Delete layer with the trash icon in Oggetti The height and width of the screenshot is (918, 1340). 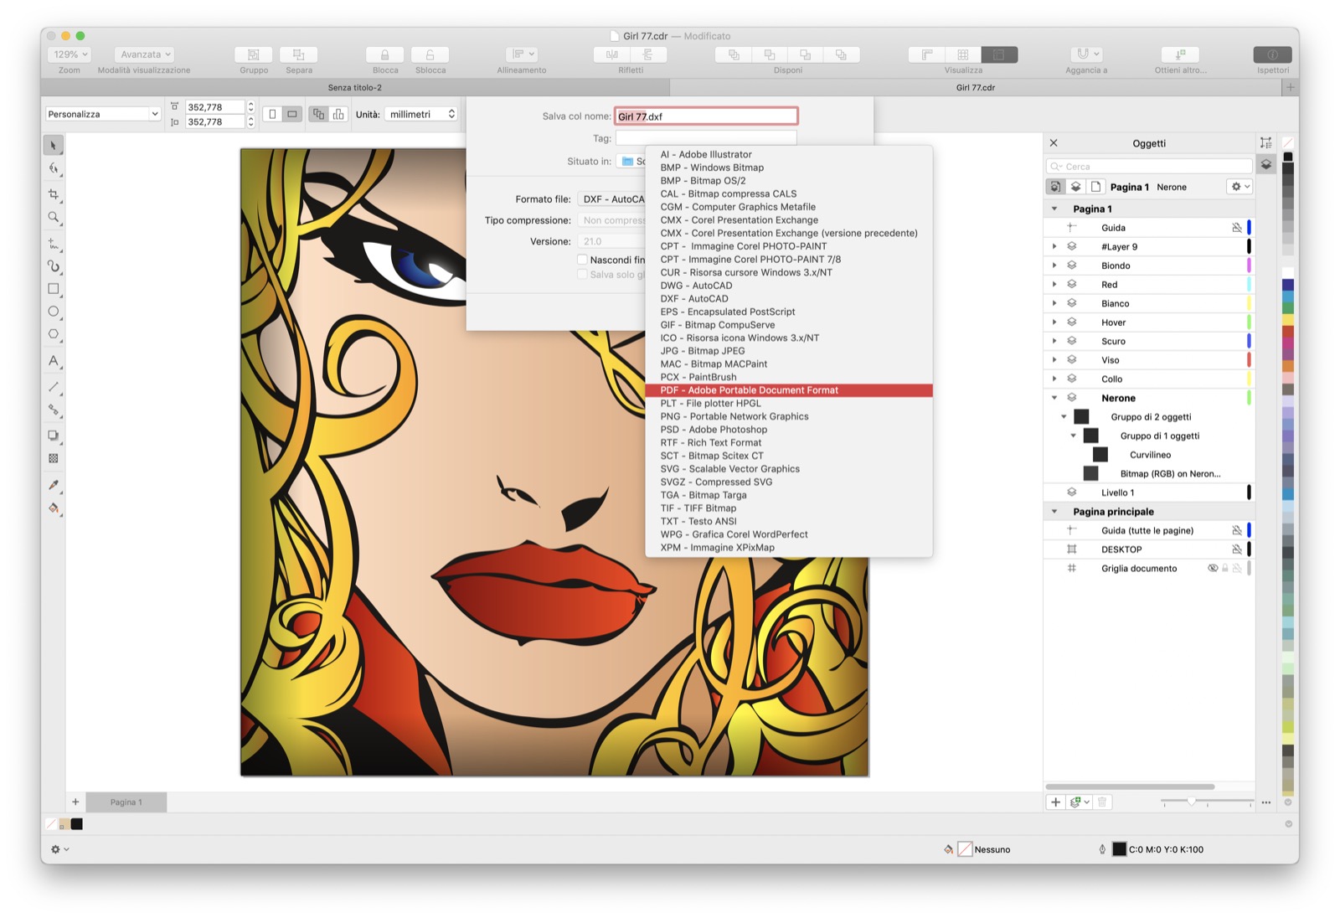[1102, 802]
